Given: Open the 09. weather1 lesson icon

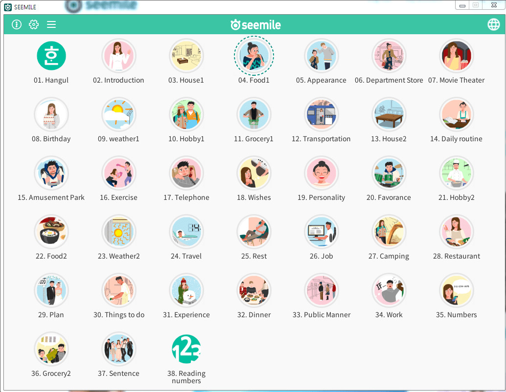Looking at the screenshot, I should click(x=119, y=114).
